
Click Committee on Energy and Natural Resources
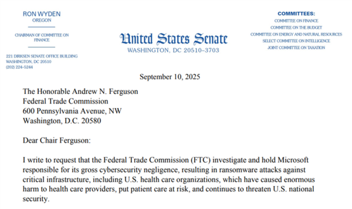[x=296, y=34]
